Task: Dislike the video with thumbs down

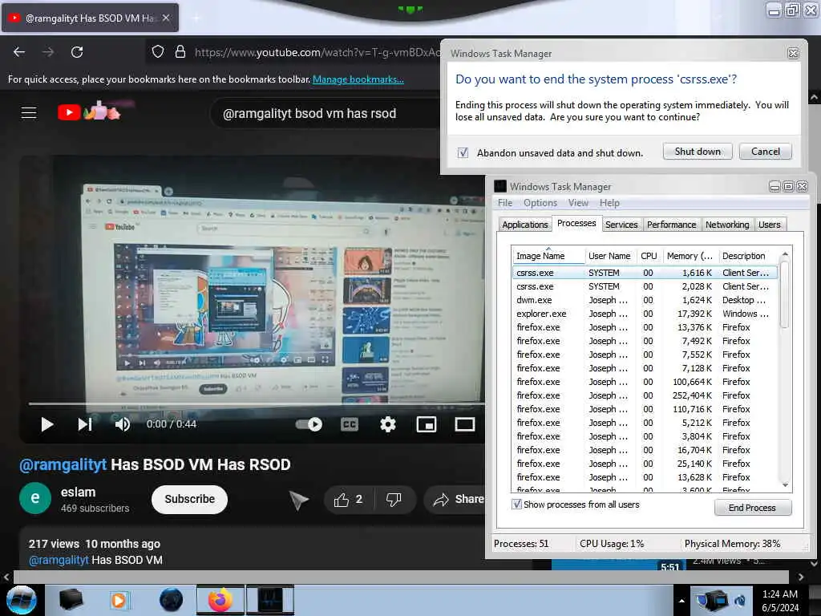Action: [394, 499]
